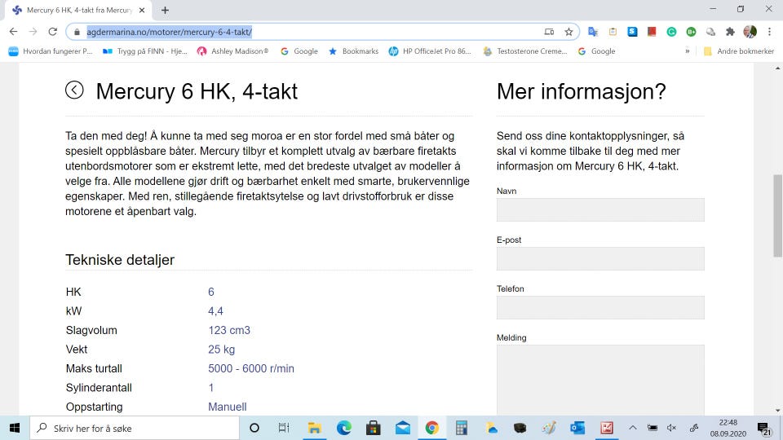Screen dimensions: 783x440
Task: Open the Chrome extensions puzzle icon
Action: 730,32
